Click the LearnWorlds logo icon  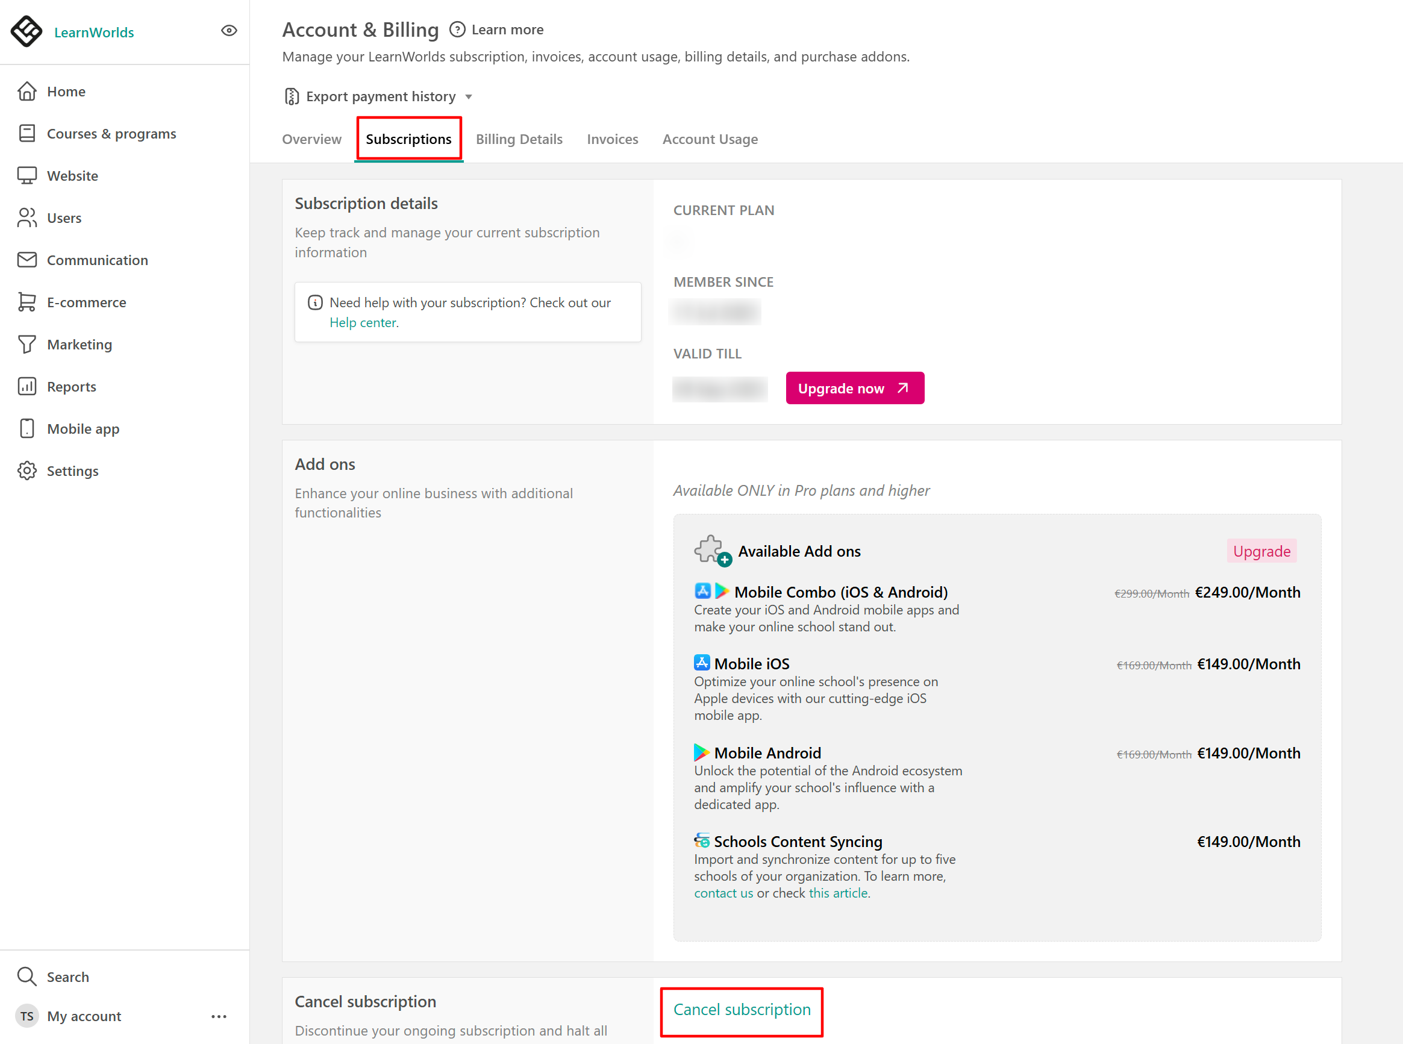(x=27, y=31)
